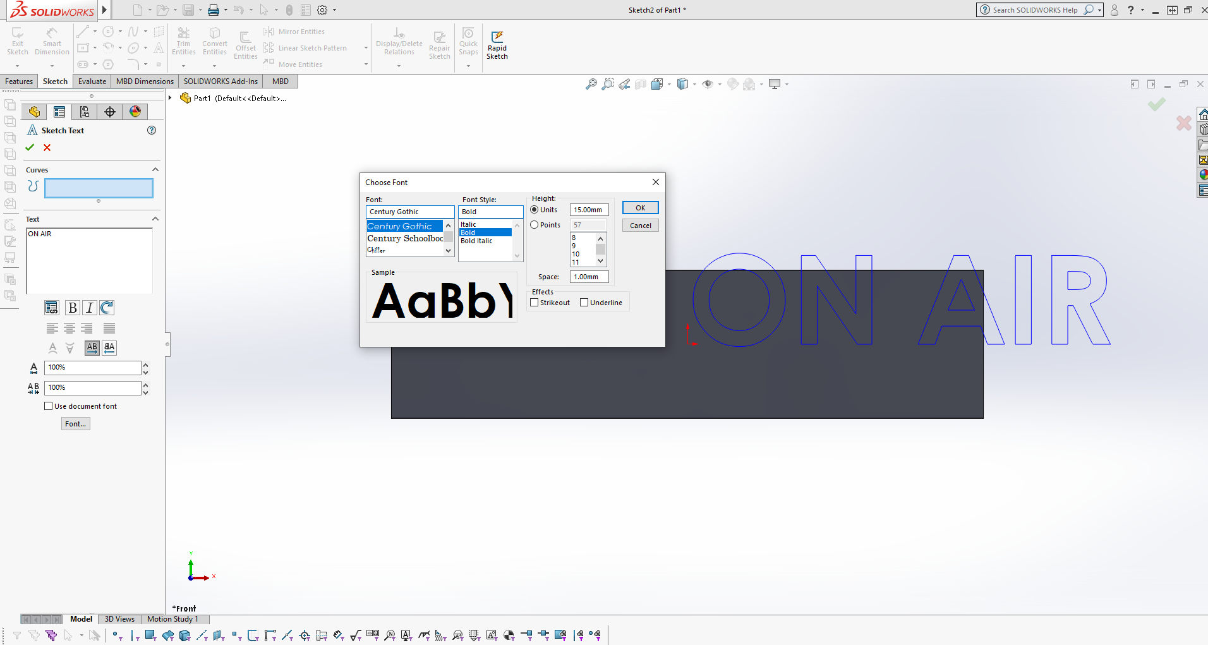The width and height of the screenshot is (1208, 645).
Task: Open the Font dialog via Font button
Action: click(75, 423)
